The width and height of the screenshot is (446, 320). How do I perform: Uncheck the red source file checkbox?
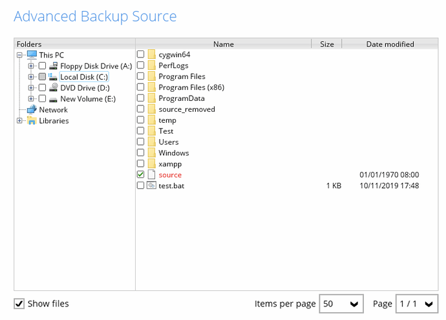(x=140, y=175)
